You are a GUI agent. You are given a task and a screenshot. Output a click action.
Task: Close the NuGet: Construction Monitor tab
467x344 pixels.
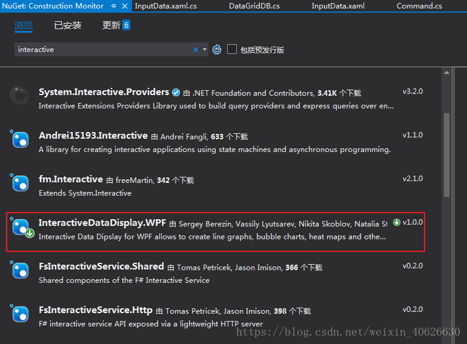125,6
